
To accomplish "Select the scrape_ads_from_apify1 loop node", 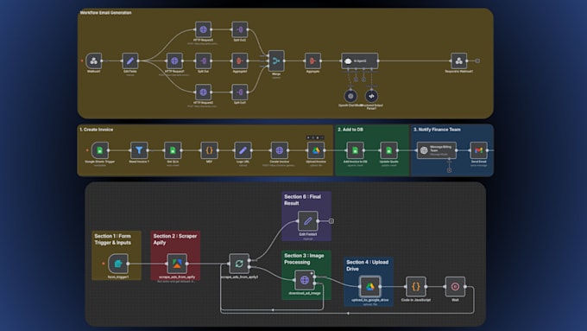I will point(239,264).
